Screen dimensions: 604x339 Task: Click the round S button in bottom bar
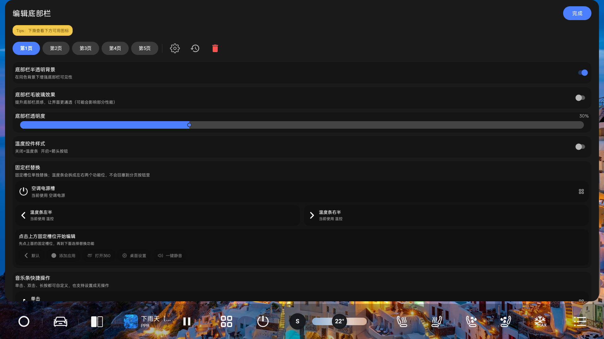click(298, 321)
